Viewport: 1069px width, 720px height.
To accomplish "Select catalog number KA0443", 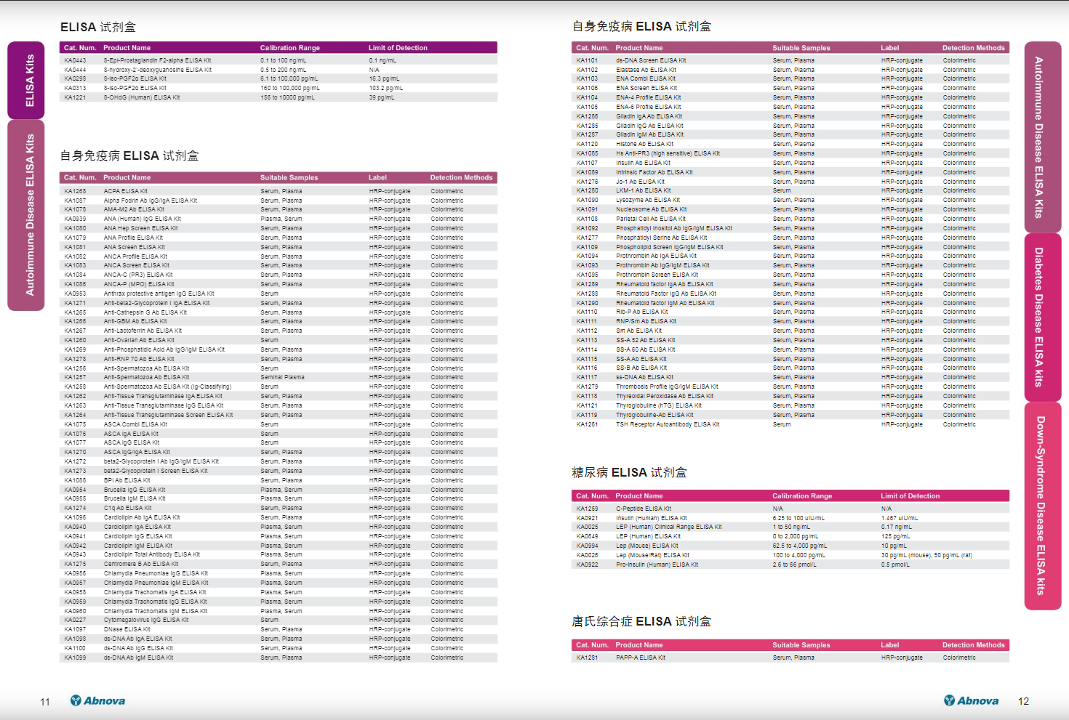I will 75,60.
